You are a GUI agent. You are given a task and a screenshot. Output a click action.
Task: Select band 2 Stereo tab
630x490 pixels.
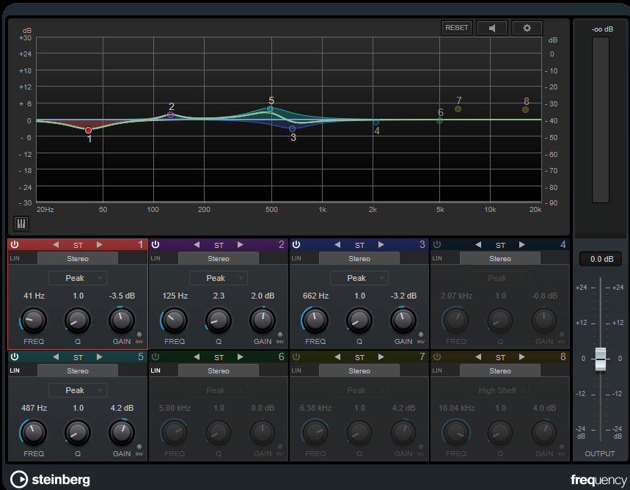click(x=218, y=258)
